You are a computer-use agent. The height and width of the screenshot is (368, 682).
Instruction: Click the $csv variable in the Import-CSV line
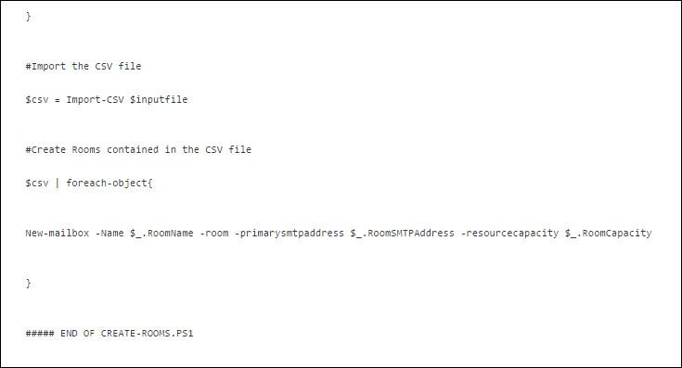(x=37, y=99)
